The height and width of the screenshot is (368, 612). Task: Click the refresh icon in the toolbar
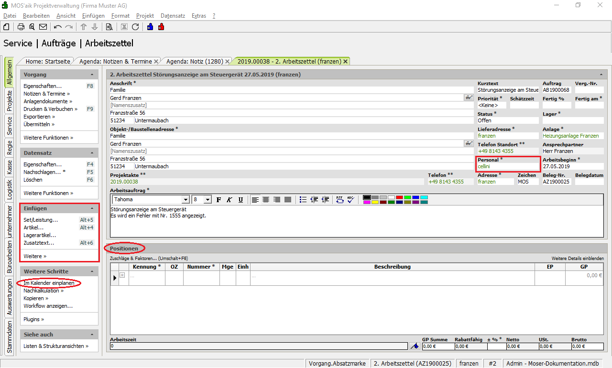coord(135,27)
